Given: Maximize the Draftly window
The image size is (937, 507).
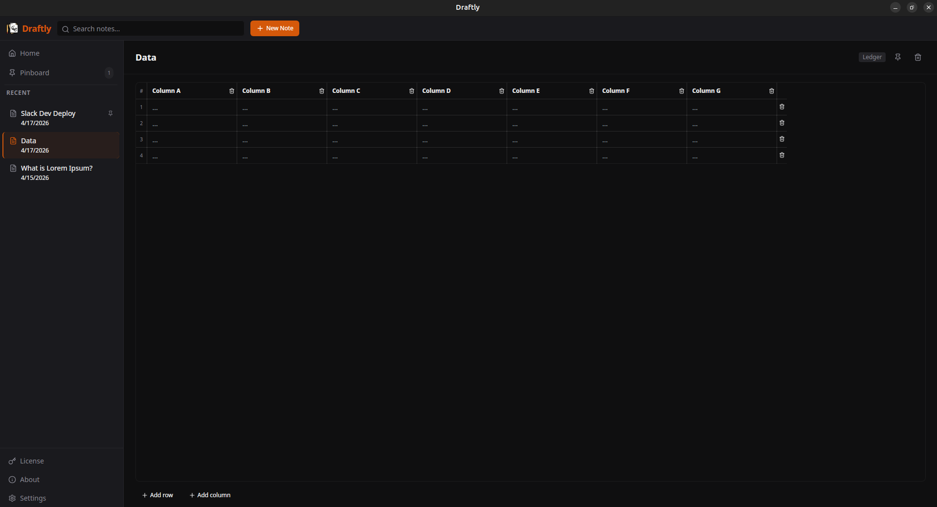Looking at the screenshot, I should (x=912, y=7).
